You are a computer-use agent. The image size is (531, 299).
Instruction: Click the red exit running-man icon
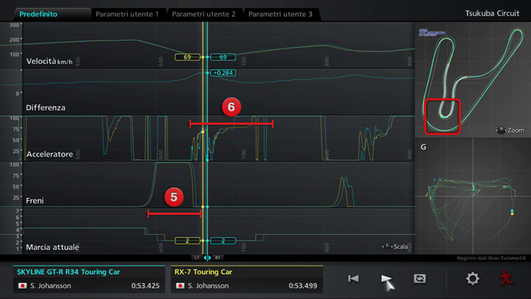(505, 278)
